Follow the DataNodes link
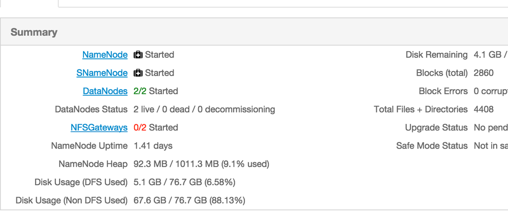This screenshot has height=211, width=508. tap(105, 91)
